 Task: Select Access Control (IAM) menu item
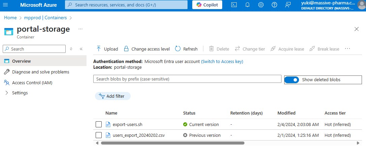[32, 83]
